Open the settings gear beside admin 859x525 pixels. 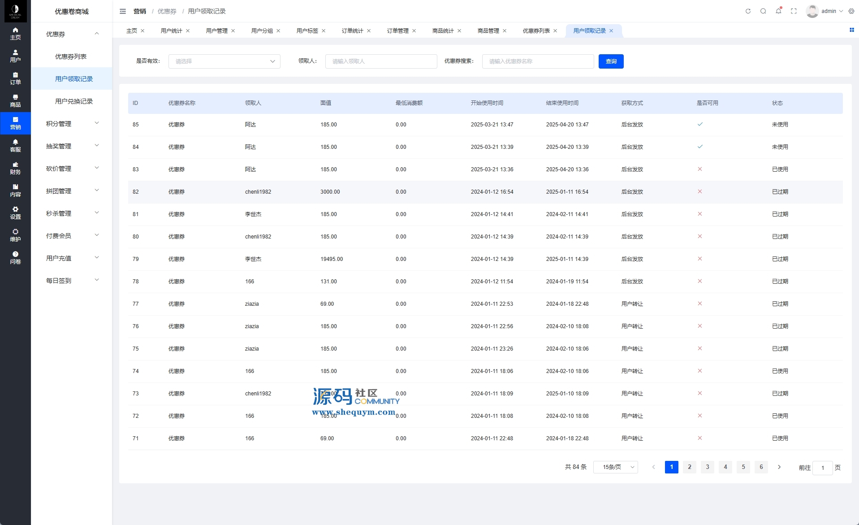click(851, 11)
